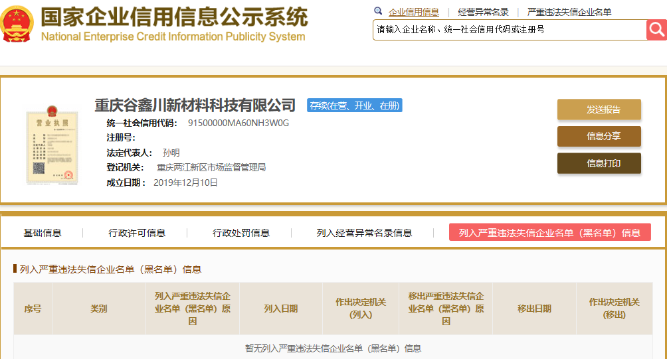Click the 存续(在营、开业、在册) status badge
Viewport: 667px width, 359px height.
[x=354, y=106]
